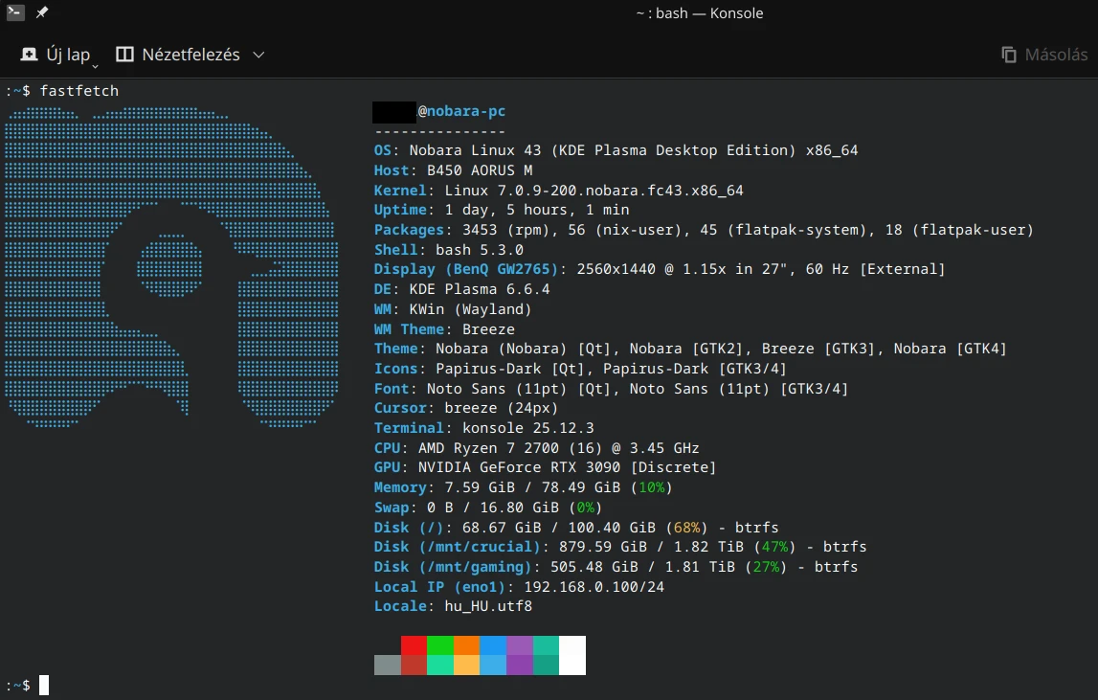The height and width of the screenshot is (700, 1098).
Task: Click the Display BenQ GW2765 line
Action: coord(660,269)
